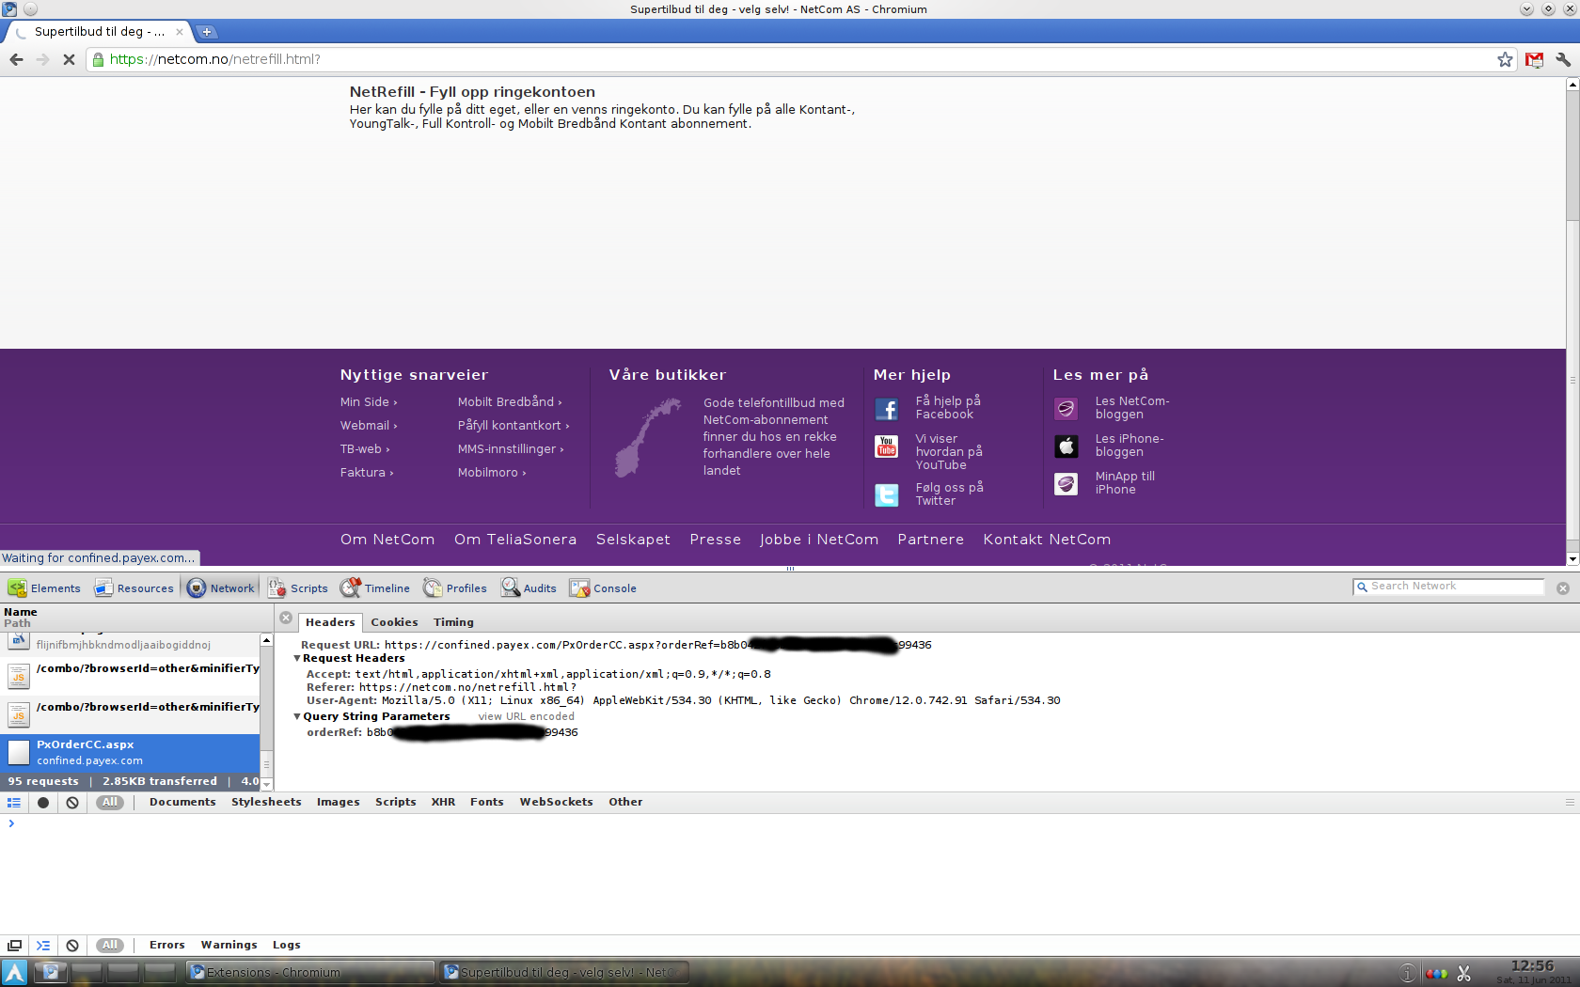Image resolution: width=1580 pixels, height=987 pixels.
Task: Switch to the Headers tab
Action: click(330, 622)
